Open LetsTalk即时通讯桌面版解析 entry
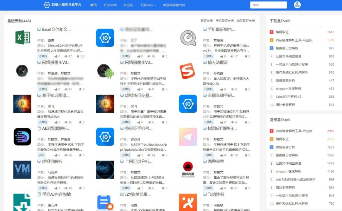The height and width of the screenshot is (211, 342). (295, 179)
